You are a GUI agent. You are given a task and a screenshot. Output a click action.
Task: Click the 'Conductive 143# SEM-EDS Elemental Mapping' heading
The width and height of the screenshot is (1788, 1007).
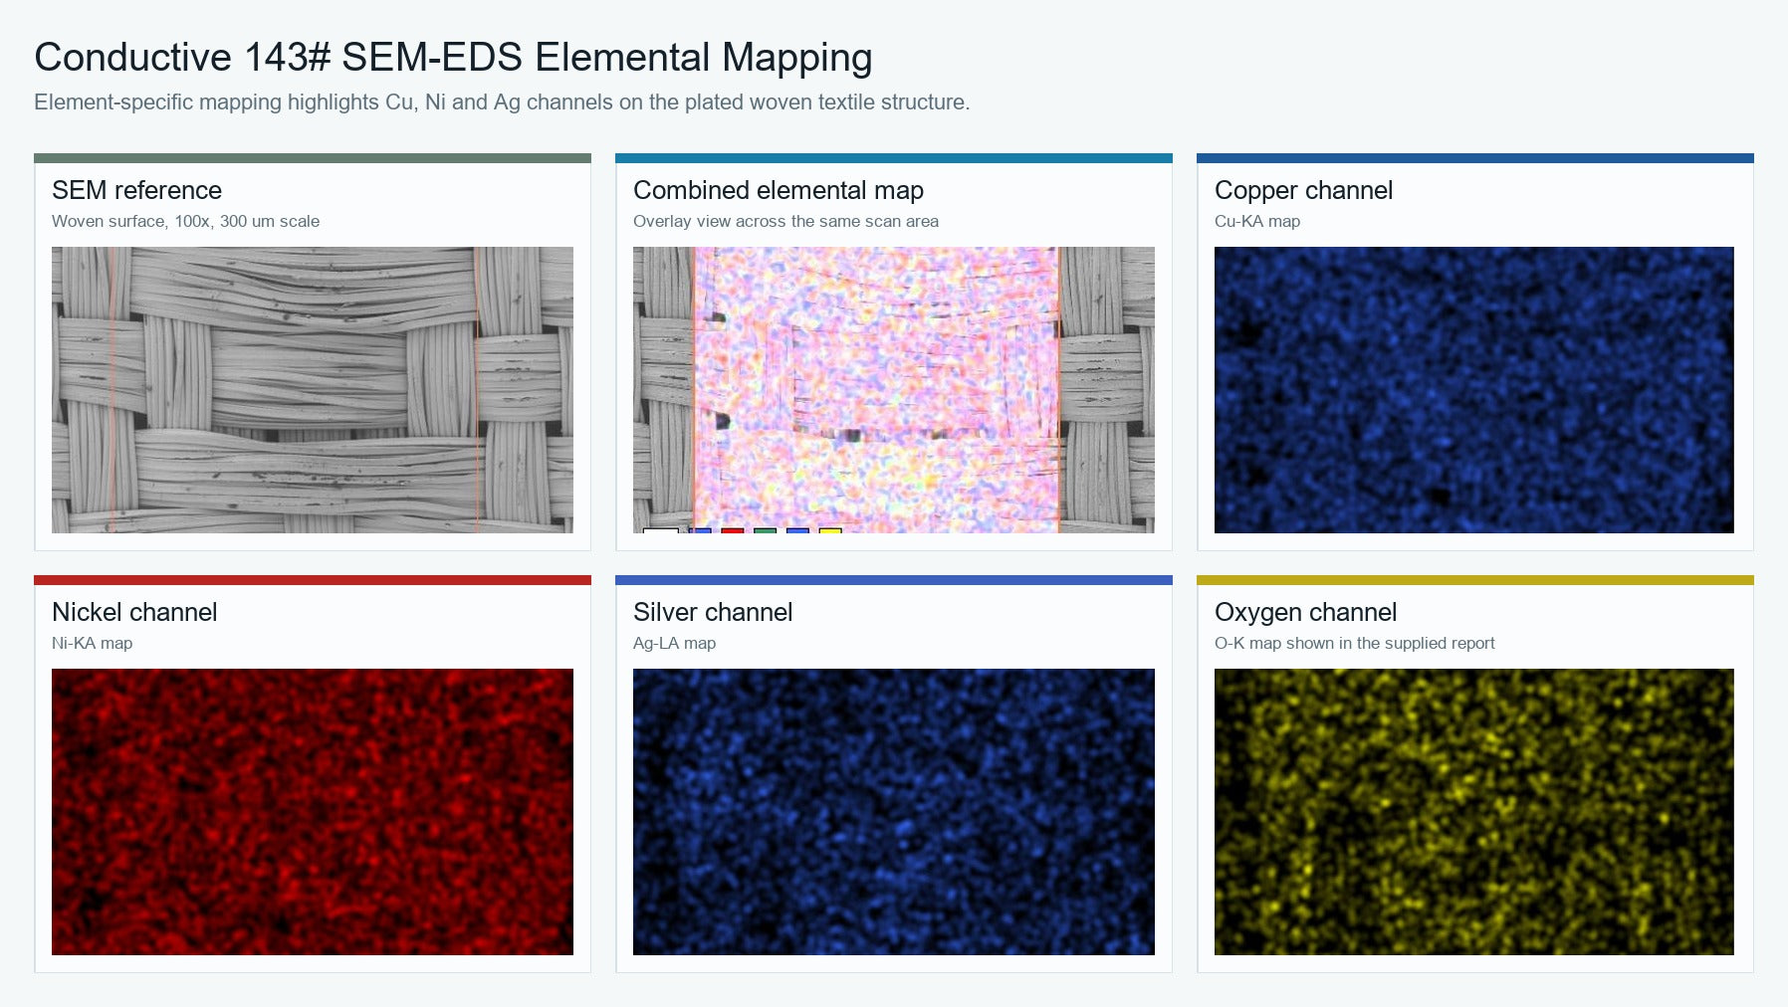pos(453,57)
